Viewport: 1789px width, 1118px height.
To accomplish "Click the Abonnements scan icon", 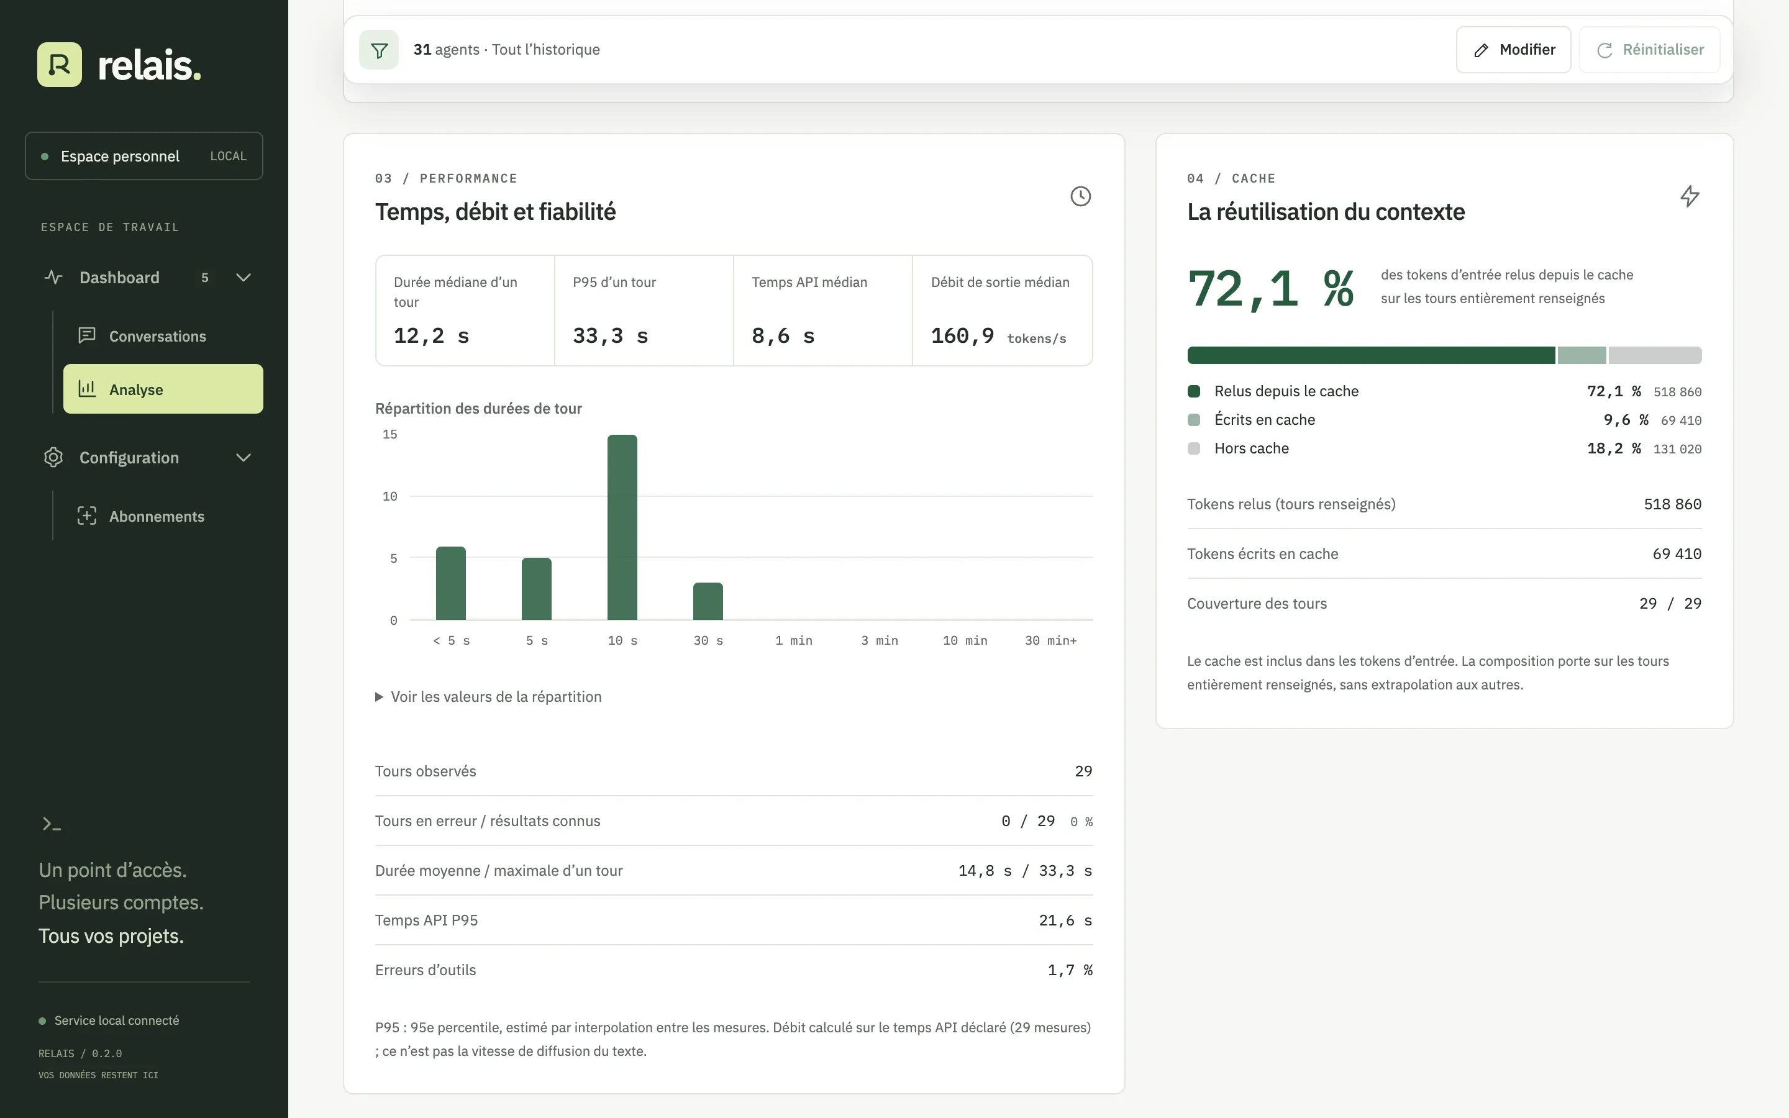I will (87, 516).
